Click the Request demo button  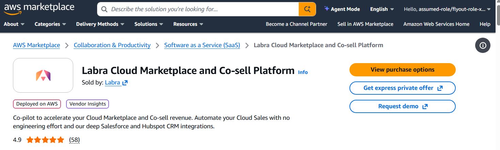point(402,107)
